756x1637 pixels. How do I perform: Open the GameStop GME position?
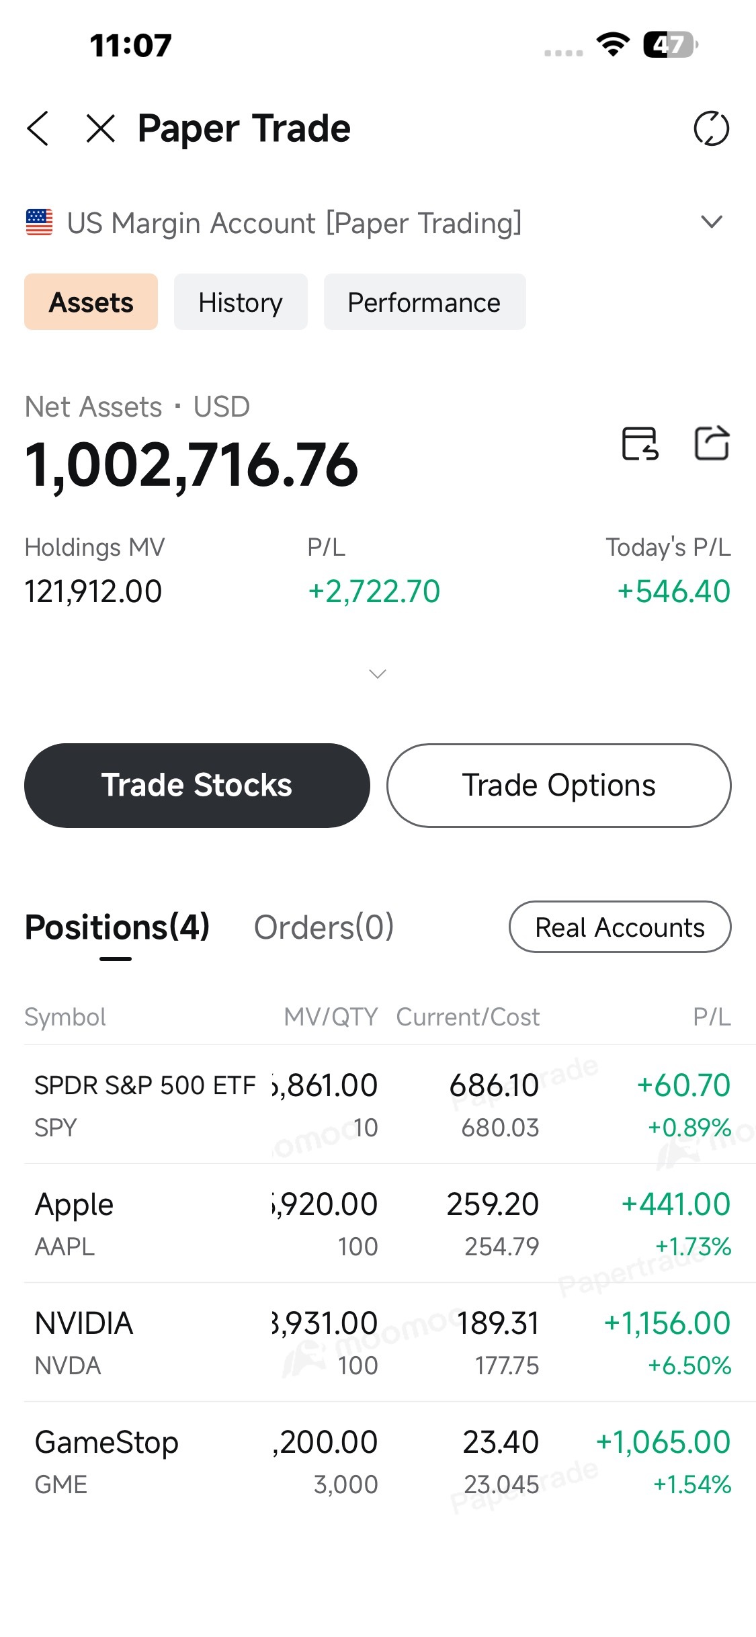click(390, 1462)
